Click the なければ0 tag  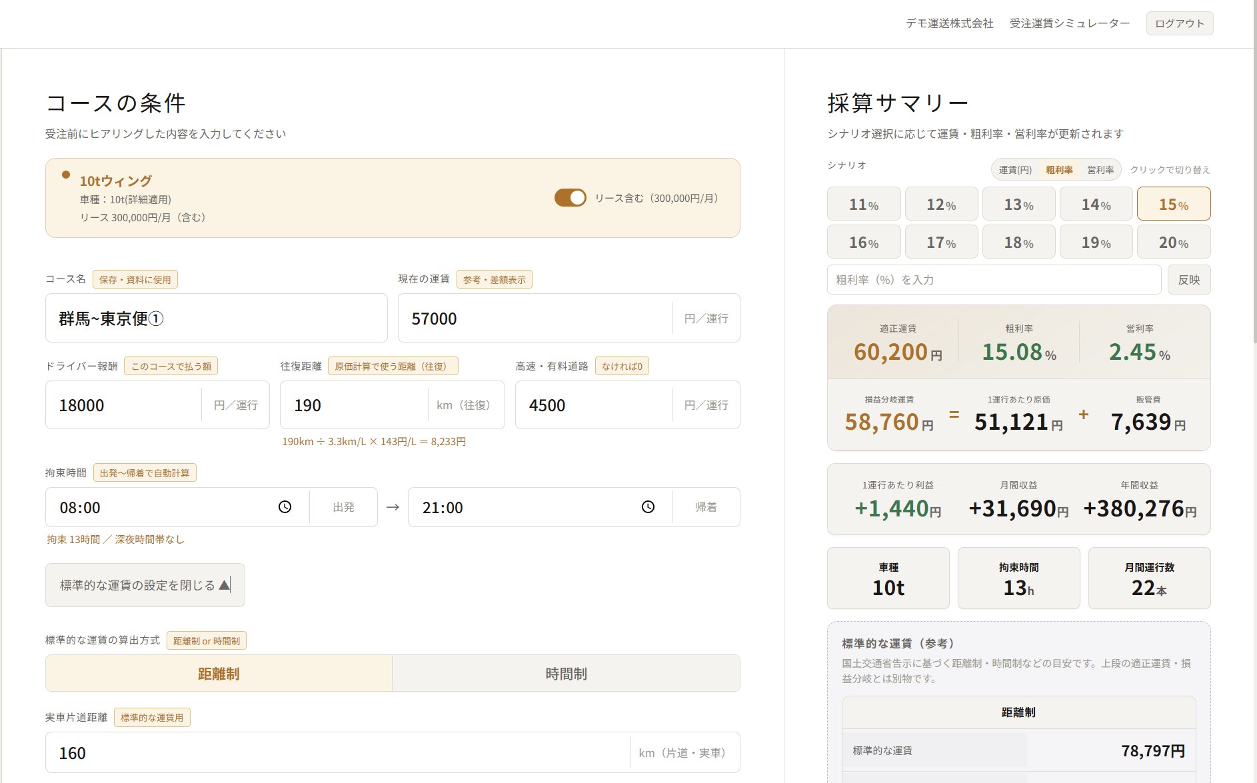tap(622, 367)
